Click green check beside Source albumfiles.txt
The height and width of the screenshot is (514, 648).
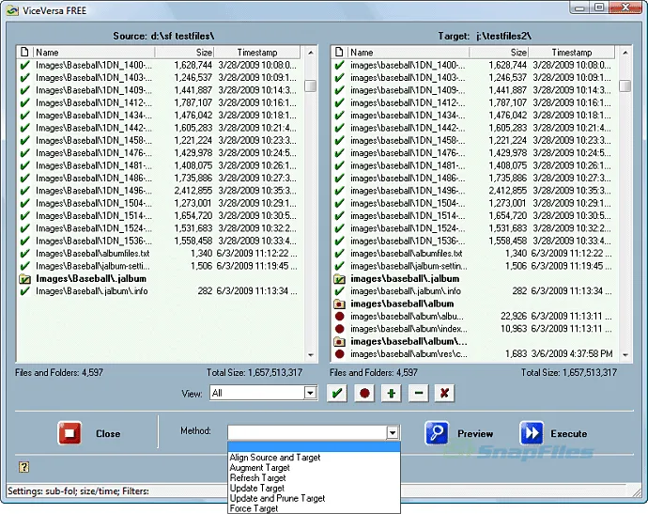(24, 254)
